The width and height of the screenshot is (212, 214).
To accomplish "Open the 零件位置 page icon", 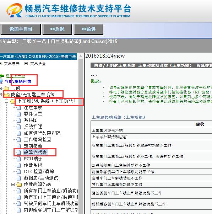I will point(19,114).
